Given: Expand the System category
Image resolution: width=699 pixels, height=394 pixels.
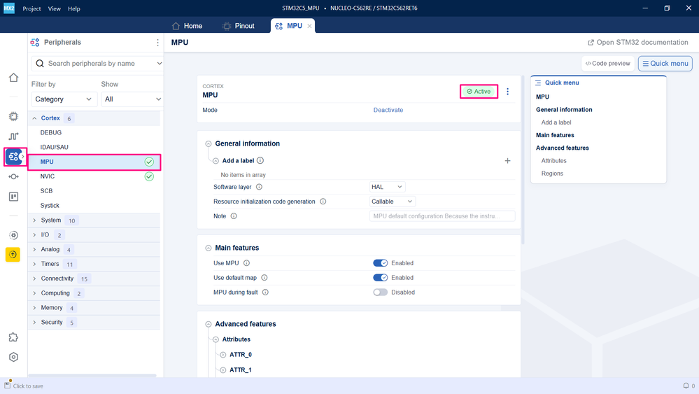Looking at the screenshot, I should pyautogui.click(x=34, y=220).
